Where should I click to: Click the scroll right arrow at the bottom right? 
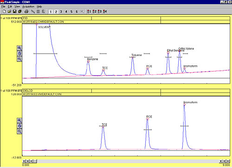(228, 161)
